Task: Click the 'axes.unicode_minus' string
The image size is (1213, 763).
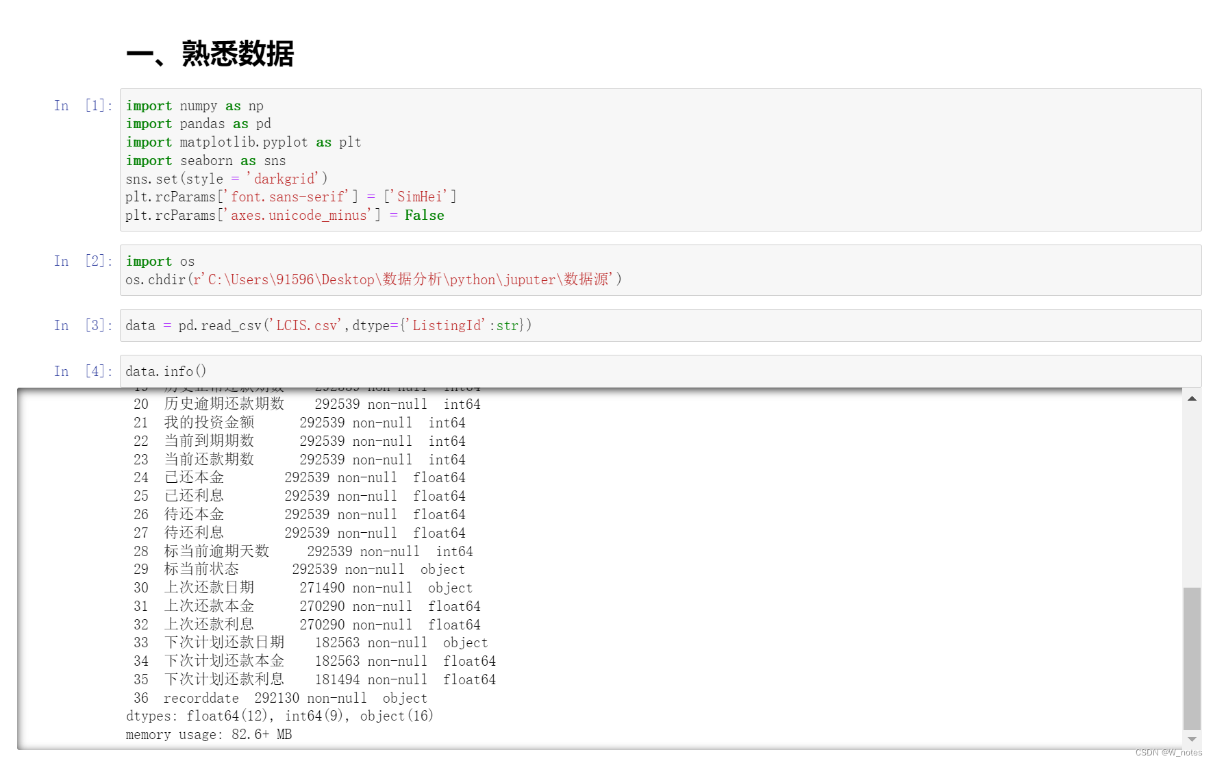Action: (299, 216)
